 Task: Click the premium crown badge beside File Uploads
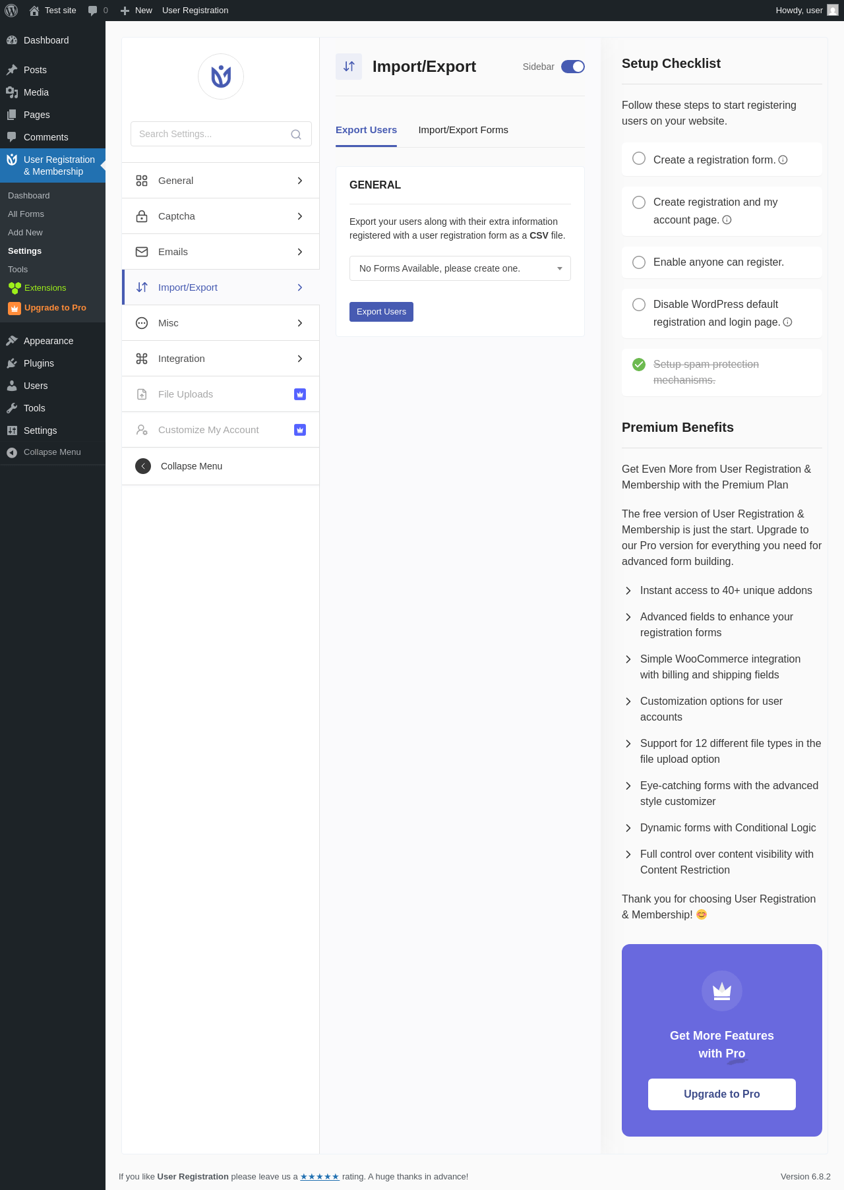coord(300,394)
